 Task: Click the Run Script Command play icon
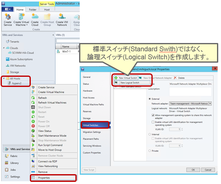pos(33,145)
